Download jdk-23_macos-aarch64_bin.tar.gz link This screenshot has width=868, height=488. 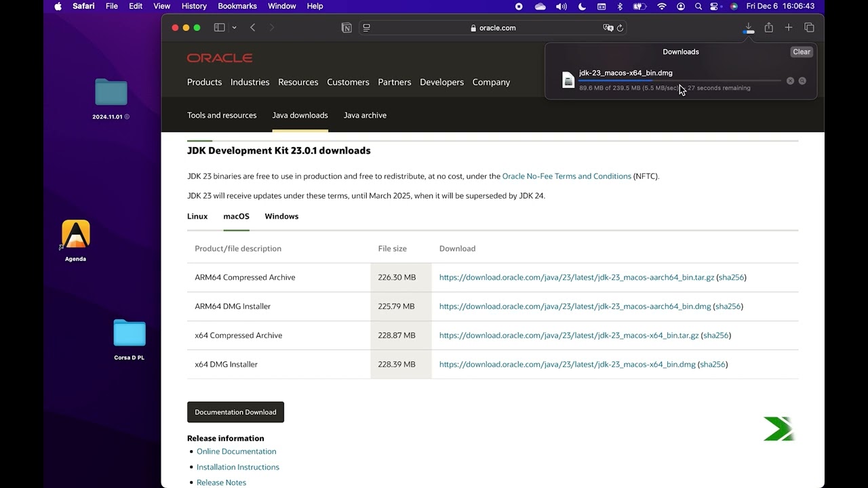click(576, 277)
